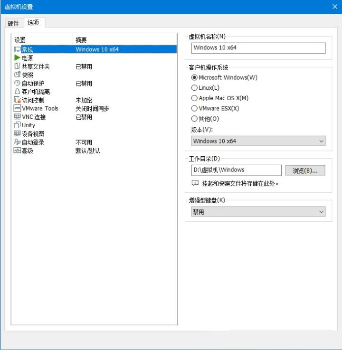Select the VNC 连接 row label
342x350 pixels.
pyautogui.click(x=34, y=117)
